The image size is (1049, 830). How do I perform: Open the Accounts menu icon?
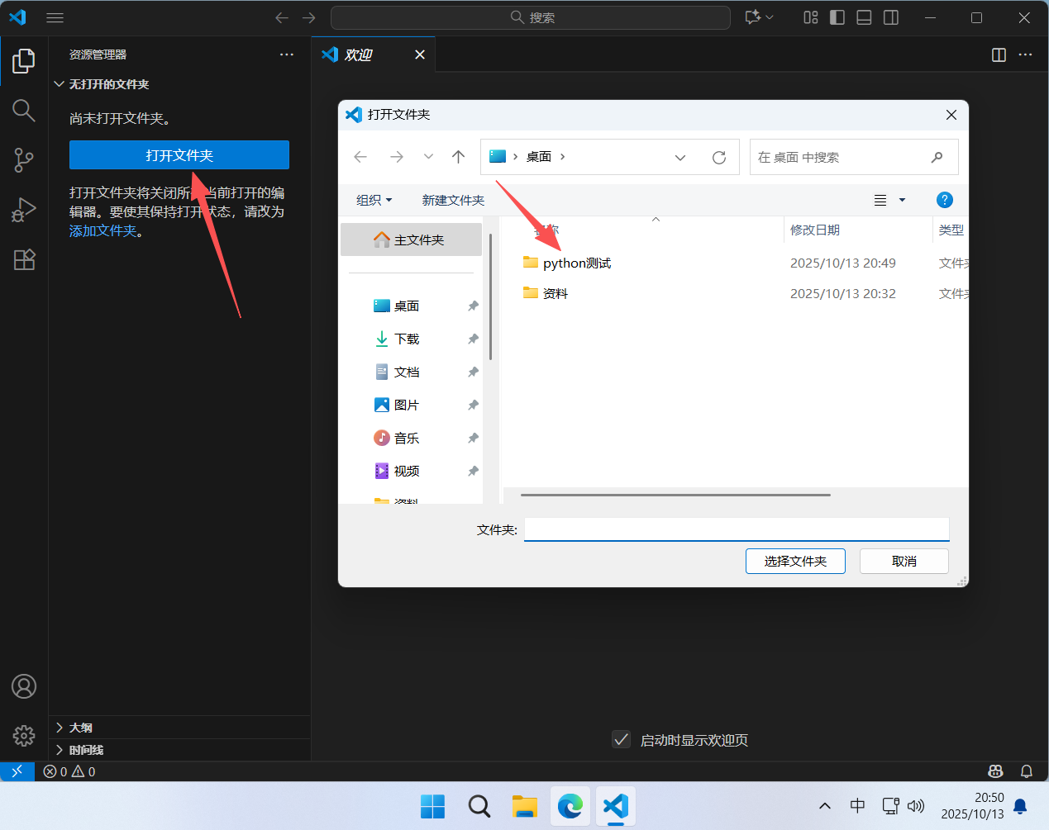coord(24,686)
